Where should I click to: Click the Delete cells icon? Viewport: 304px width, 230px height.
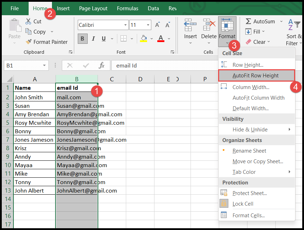pos(209,25)
